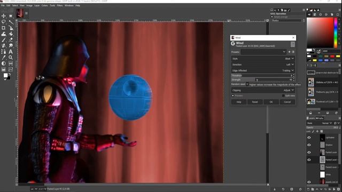Toggle eye of highlighted Pasted Layer
This screenshot has width=342, height=192.
[x=309, y=160]
